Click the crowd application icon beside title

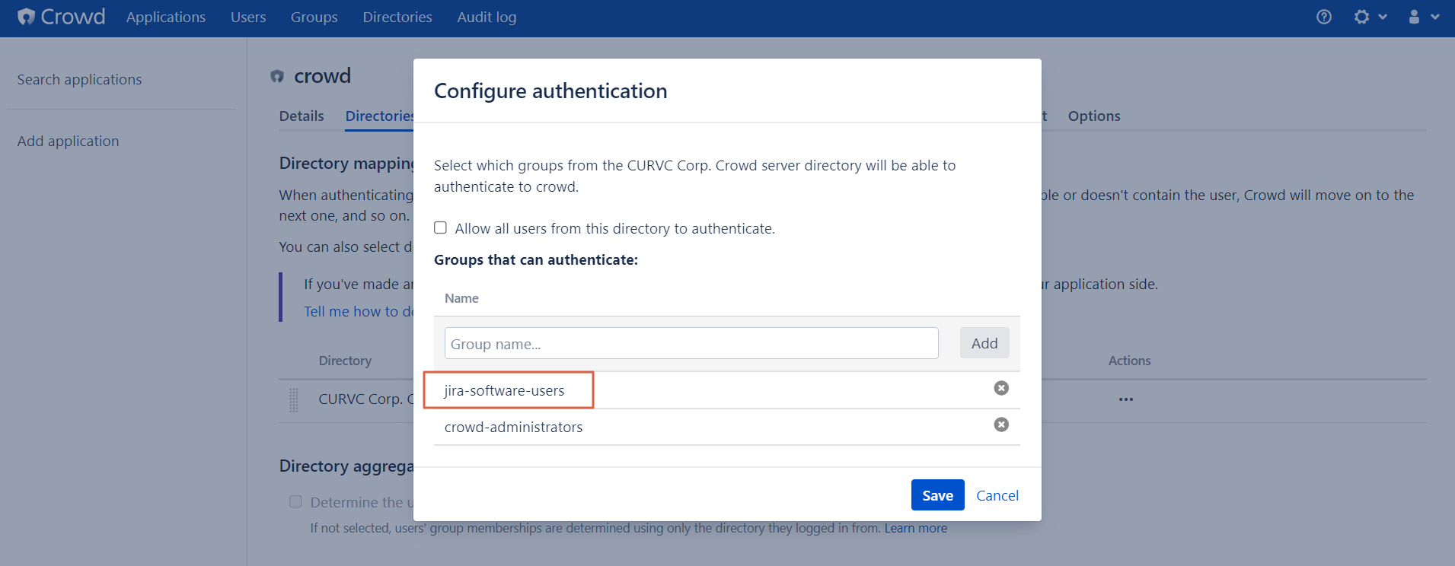point(277,76)
